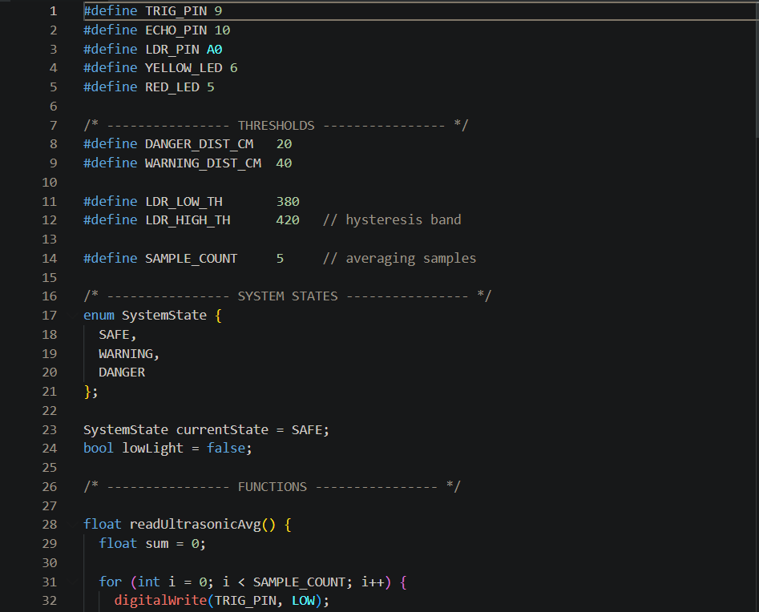Place cursor on YELLOW_LED macro name
This screenshot has width=759, height=612.
[x=184, y=68]
